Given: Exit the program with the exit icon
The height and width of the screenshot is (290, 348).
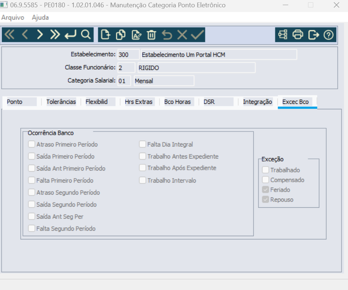Looking at the screenshot, I should click(313, 35).
